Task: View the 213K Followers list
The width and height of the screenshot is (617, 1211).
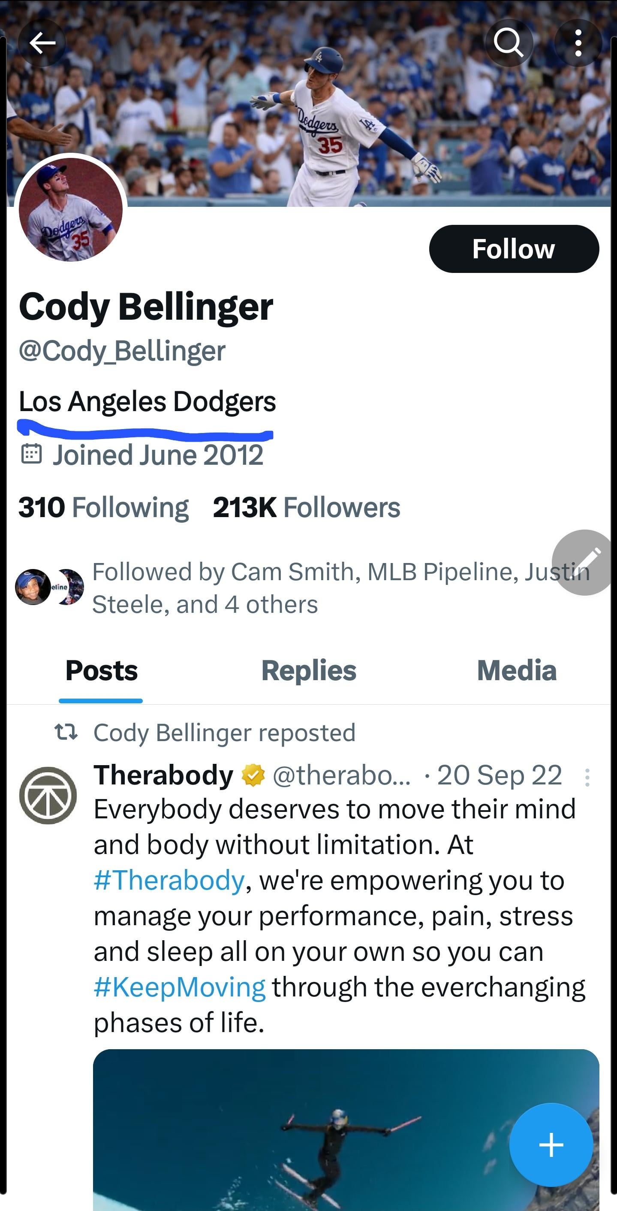Action: point(306,508)
